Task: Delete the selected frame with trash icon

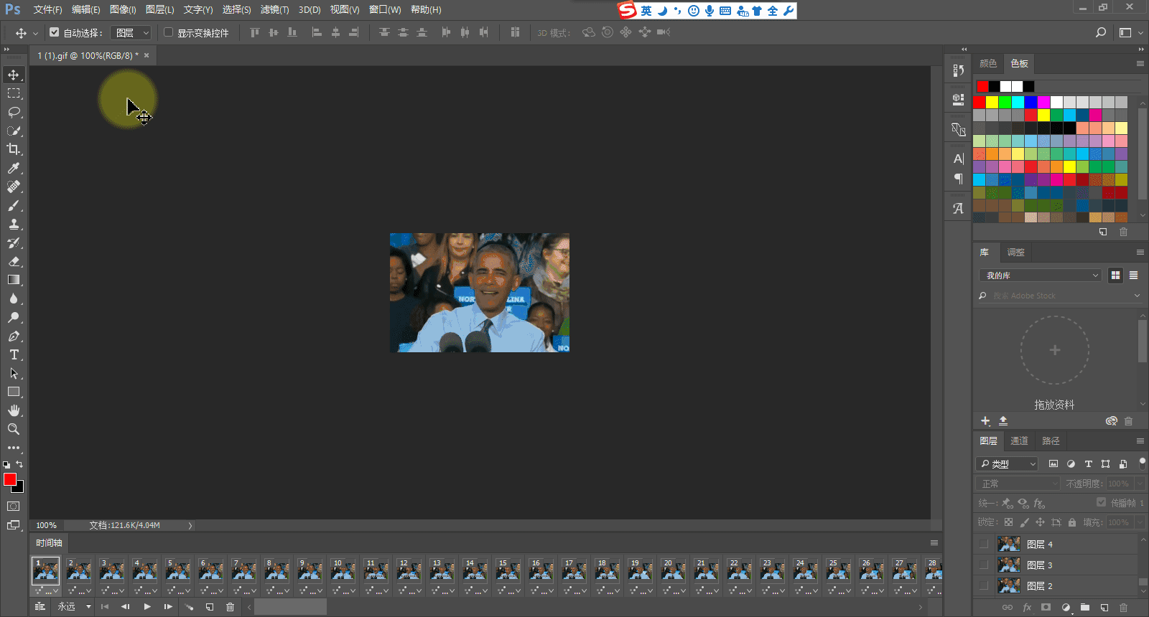Action: [x=230, y=607]
